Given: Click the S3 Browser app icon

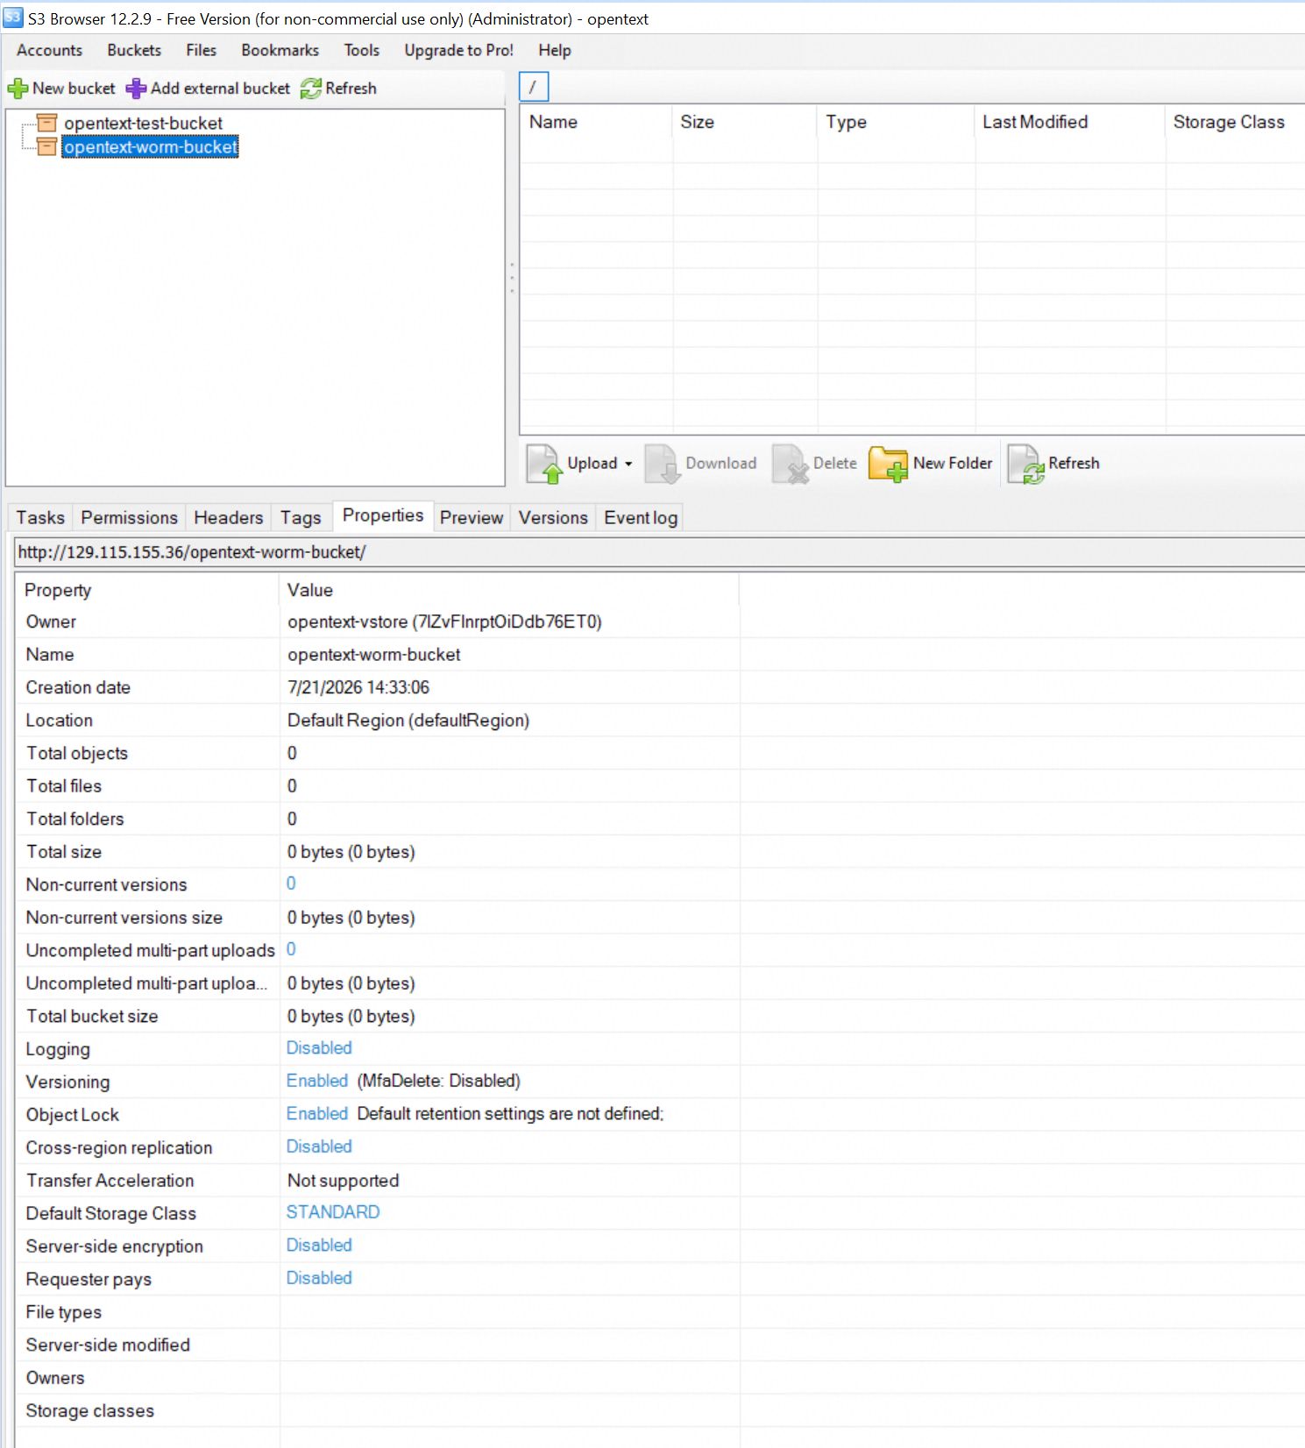Looking at the screenshot, I should tap(13, 18).
